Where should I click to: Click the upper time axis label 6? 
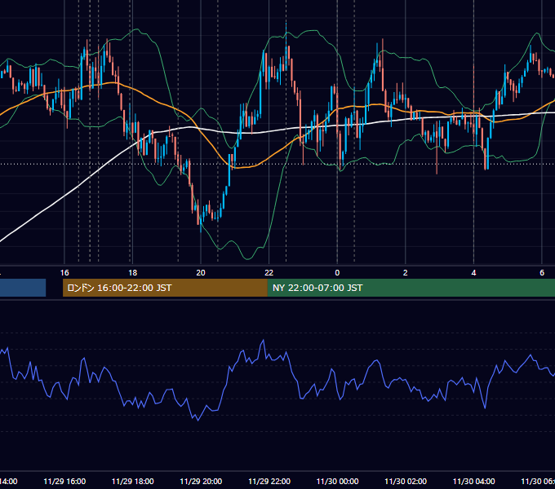[542, 273]
